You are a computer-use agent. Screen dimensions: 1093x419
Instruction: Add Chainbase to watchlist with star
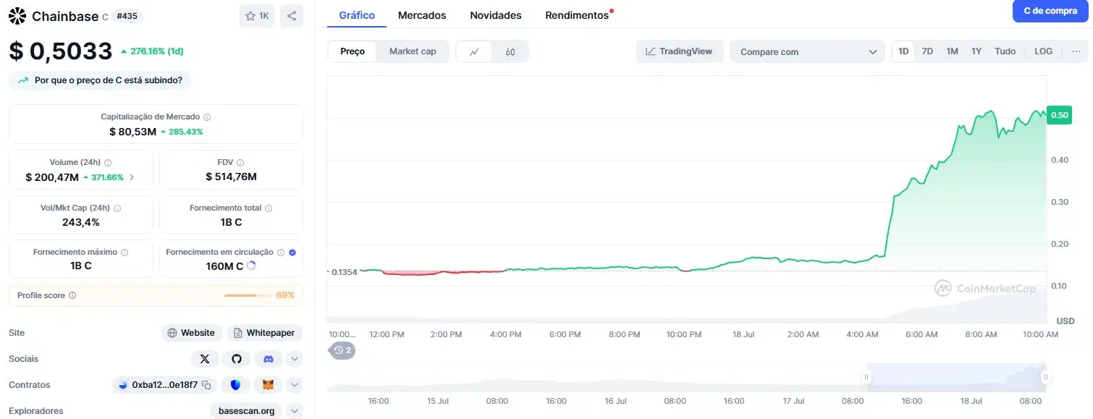click(256, 16)
